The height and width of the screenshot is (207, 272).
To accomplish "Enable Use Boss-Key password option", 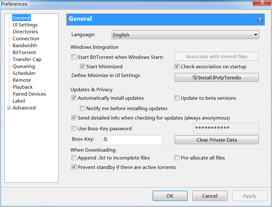I will [74, 128].
